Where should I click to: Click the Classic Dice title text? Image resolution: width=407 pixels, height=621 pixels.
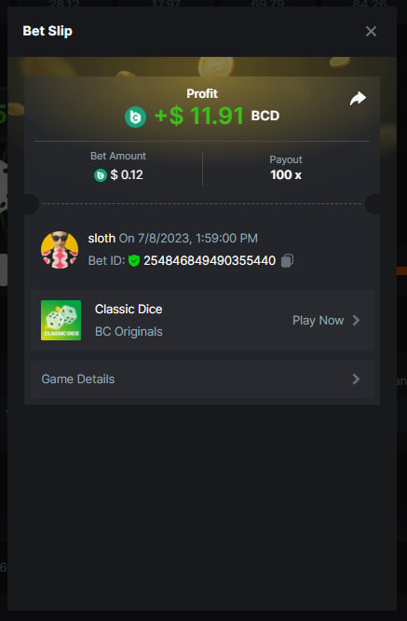[129, 309]
